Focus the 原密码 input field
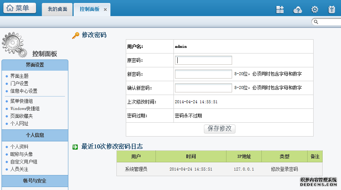Viewport: 341px width, 190px height. point(203,60)
